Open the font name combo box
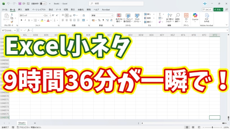 pos(32,15)
